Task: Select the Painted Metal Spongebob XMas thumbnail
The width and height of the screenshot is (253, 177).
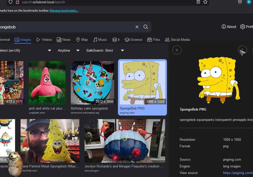Action: (50, 141)
